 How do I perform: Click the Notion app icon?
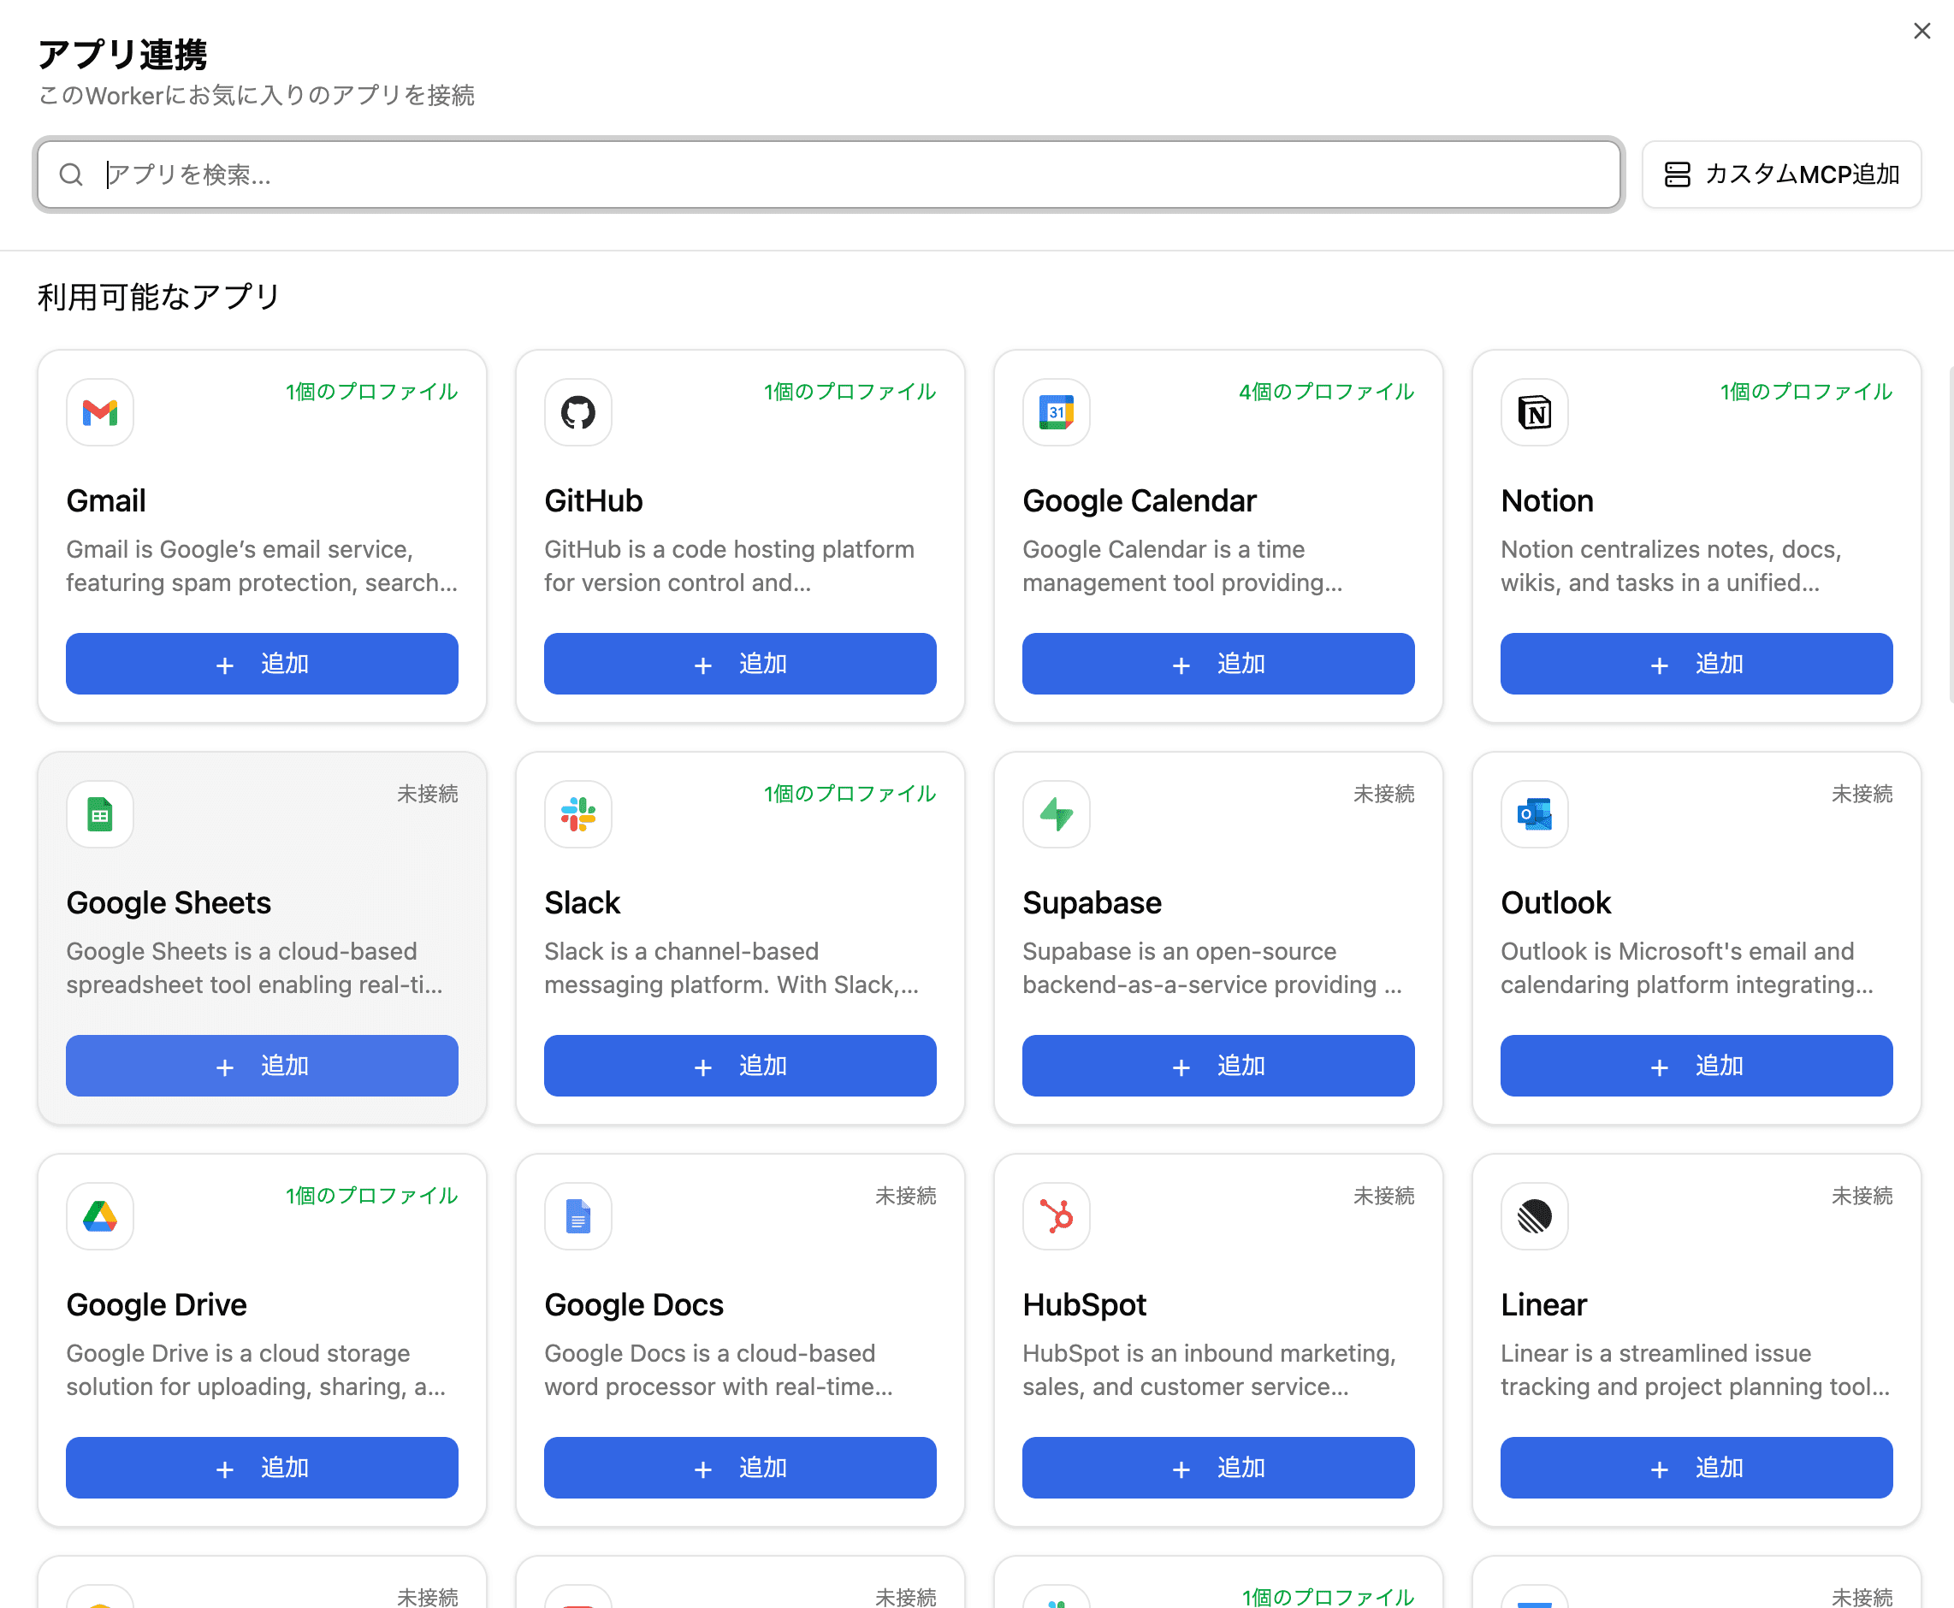(1533, 413)
